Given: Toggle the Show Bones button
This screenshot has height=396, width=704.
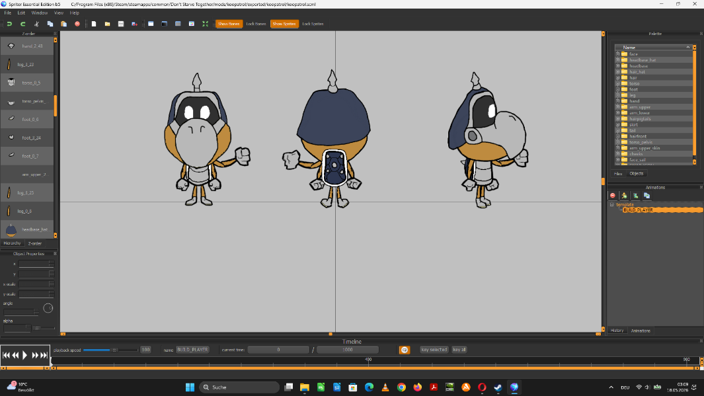Looking at the screenshot, I should pyautogui.click(x=229, y=24).
